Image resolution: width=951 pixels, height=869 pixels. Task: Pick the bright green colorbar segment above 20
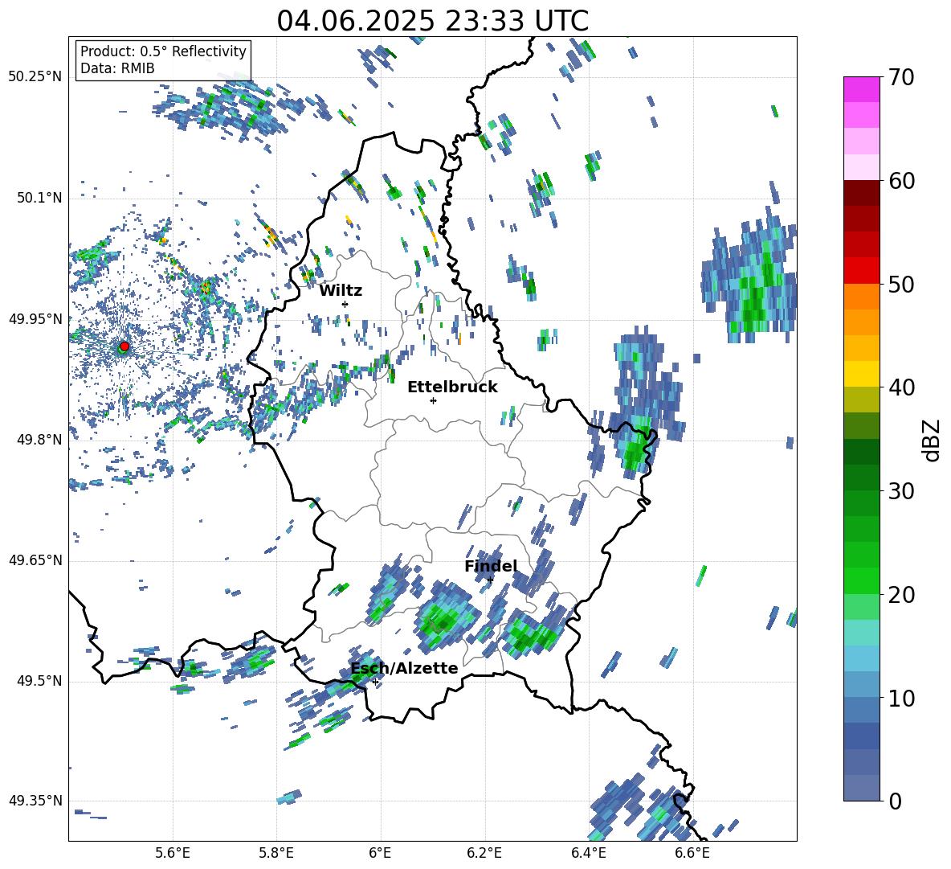[861, 580]
